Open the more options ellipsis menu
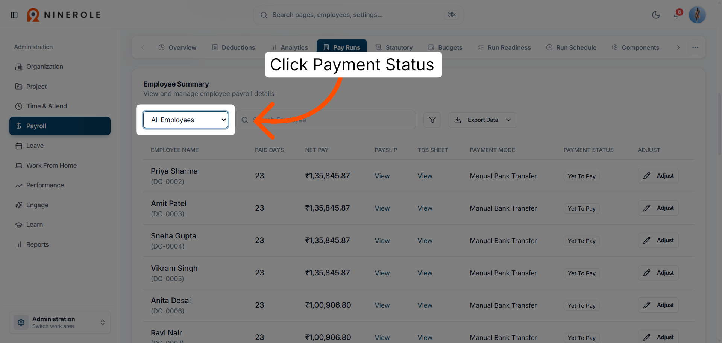Image resolution: width=722 pixels, height=343 pixels. click(x=695, y=47)
